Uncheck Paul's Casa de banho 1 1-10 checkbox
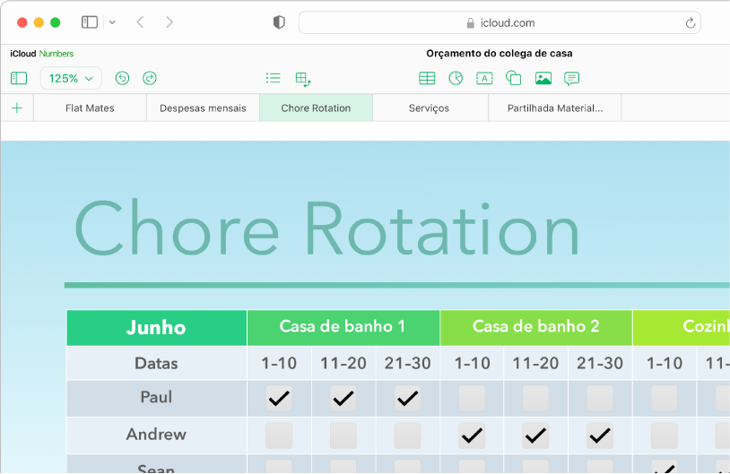This screenshot has width=730, height=474. (x=279, y=398)
